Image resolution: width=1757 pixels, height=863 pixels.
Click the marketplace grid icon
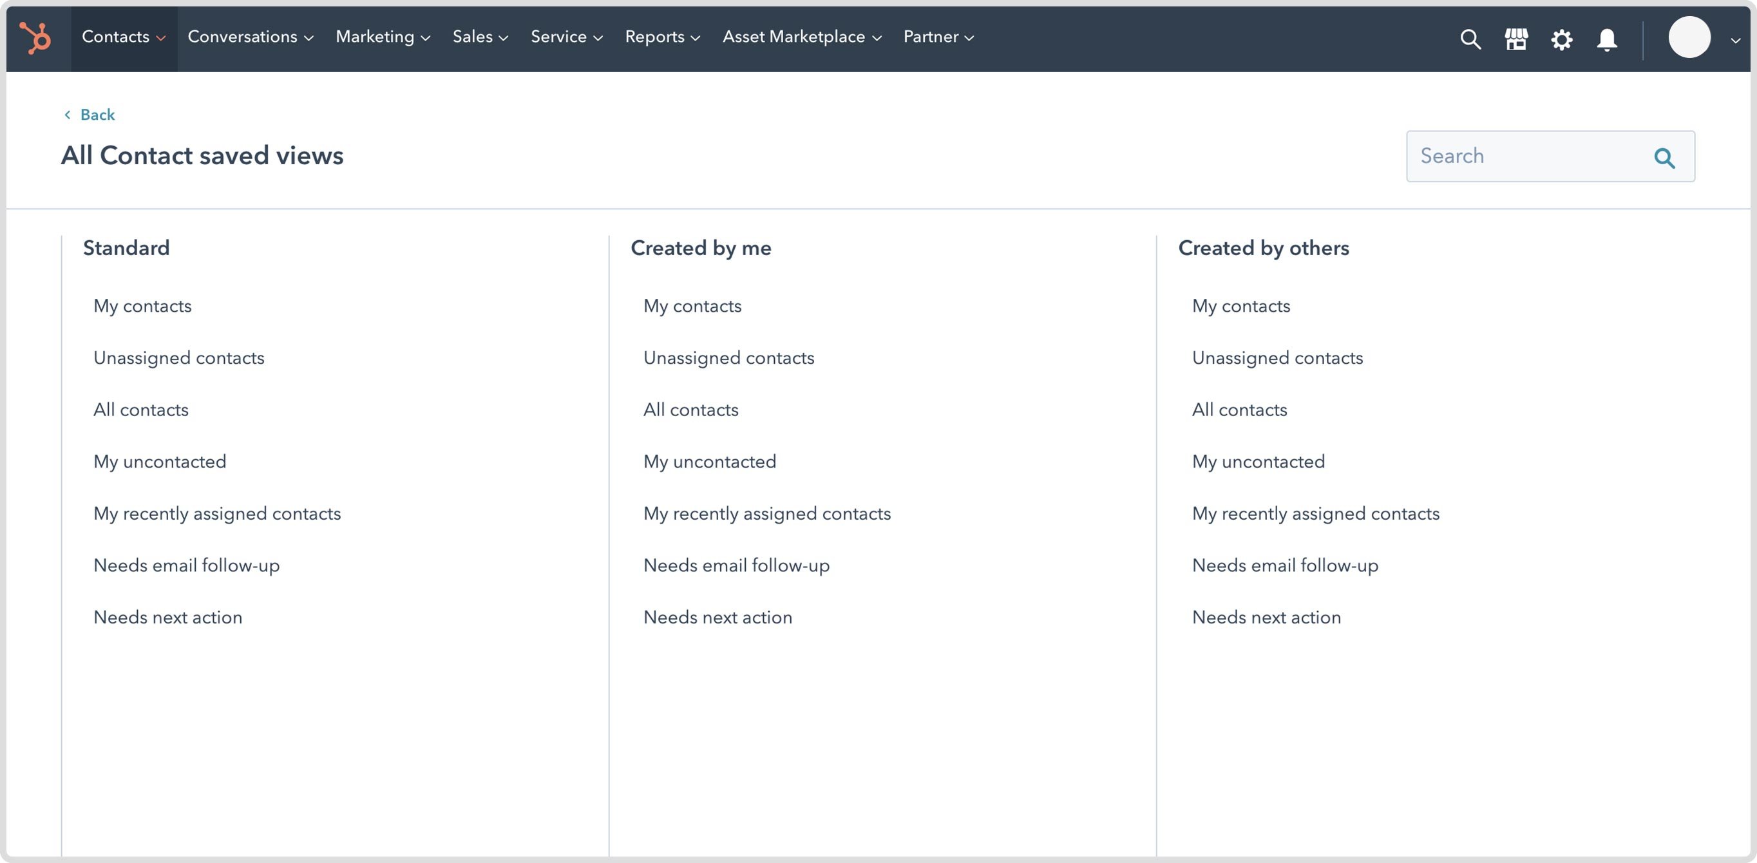point(1515,36)
